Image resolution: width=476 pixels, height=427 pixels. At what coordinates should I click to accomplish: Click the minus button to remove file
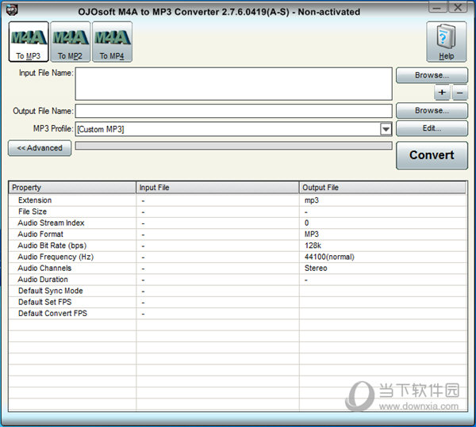click(459, 93)
